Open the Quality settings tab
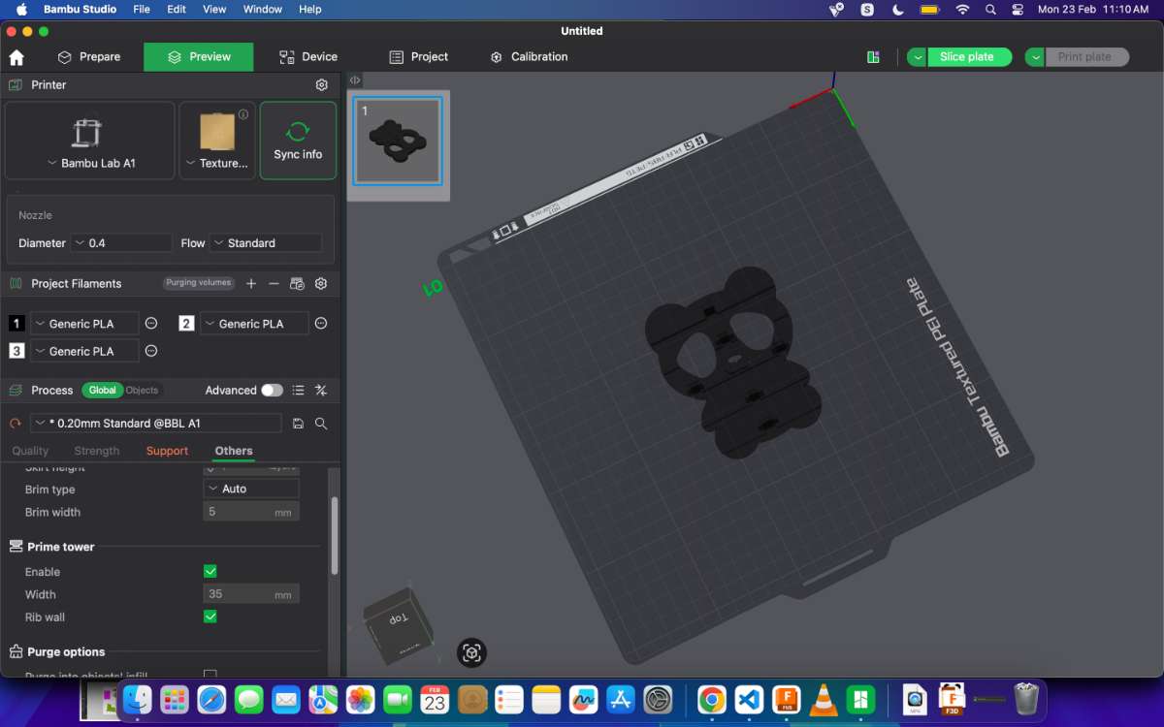The image size is (1164, 727). 30,451
